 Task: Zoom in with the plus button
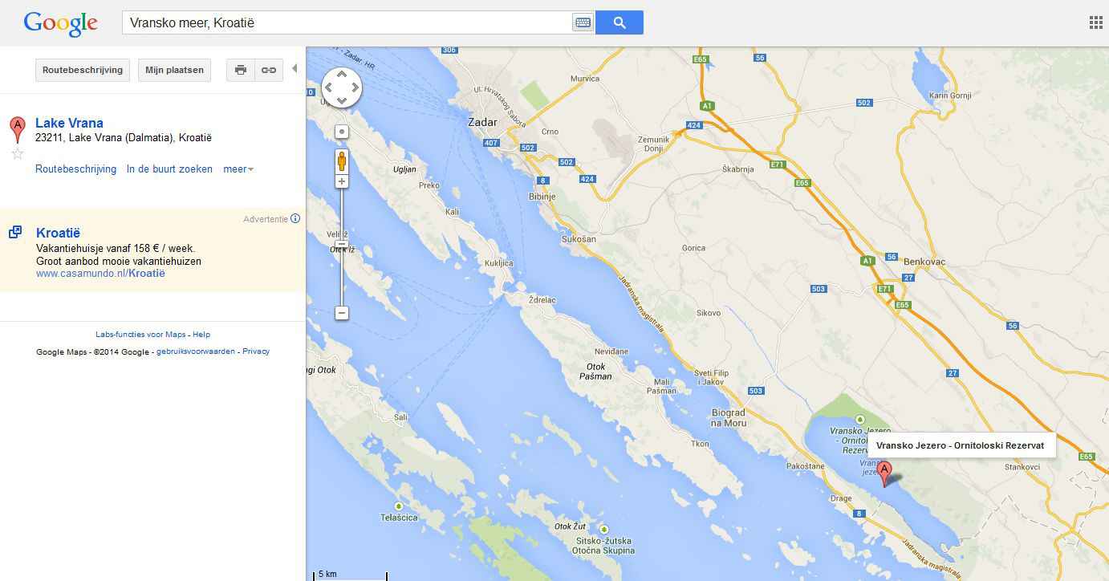point(342,182)
